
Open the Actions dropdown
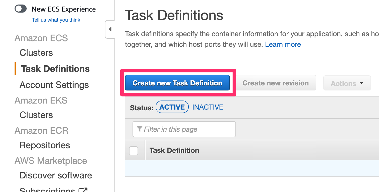click(x=347, y=83)
